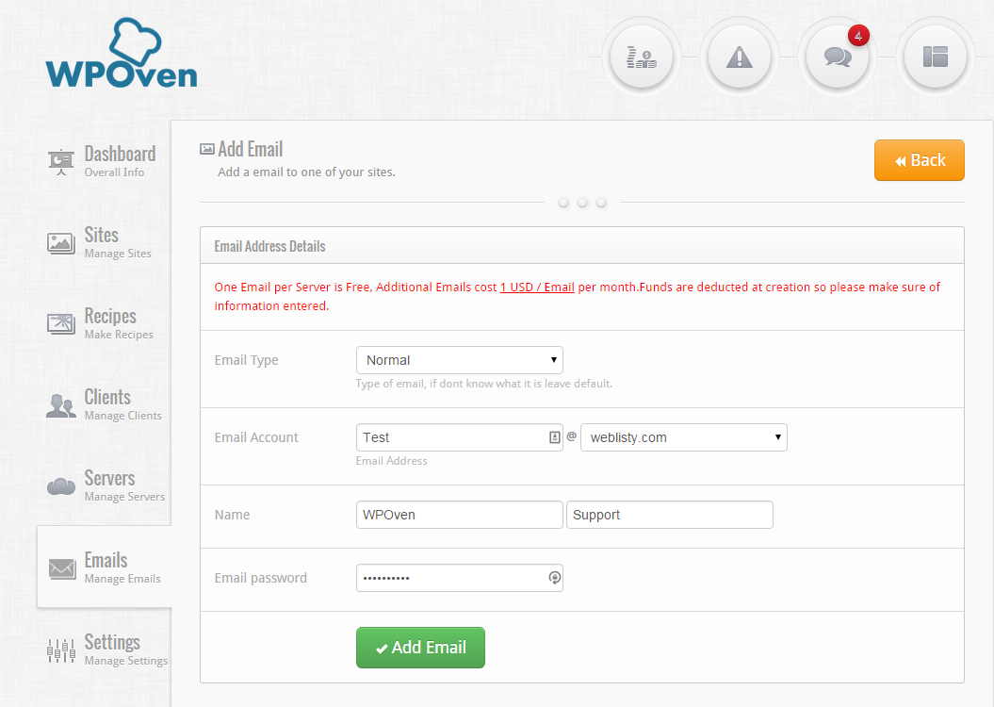
Task: Click the first name field containing WPOven
Action: (x=459, y=515)
